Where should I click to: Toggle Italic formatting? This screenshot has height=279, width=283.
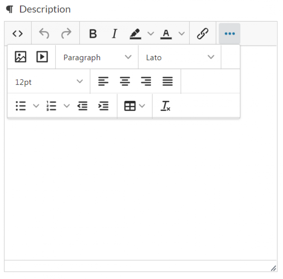point(114,34)
